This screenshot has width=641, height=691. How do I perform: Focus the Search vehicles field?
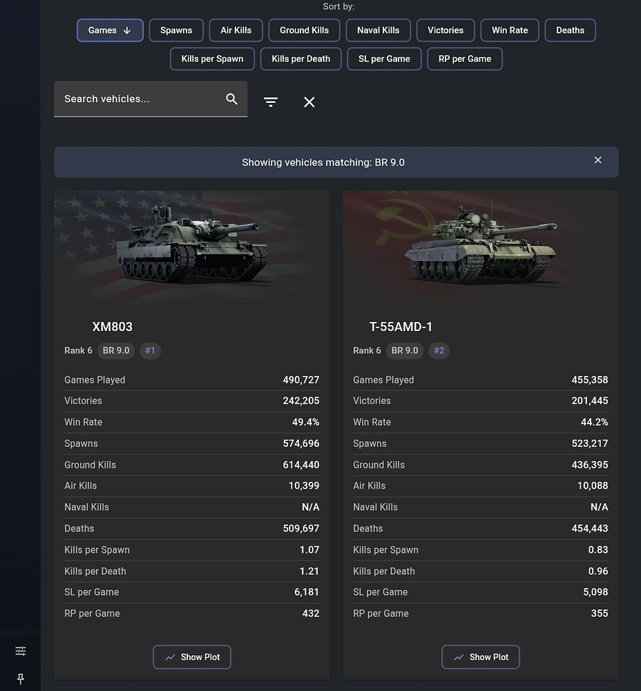(x=151, y=99)
